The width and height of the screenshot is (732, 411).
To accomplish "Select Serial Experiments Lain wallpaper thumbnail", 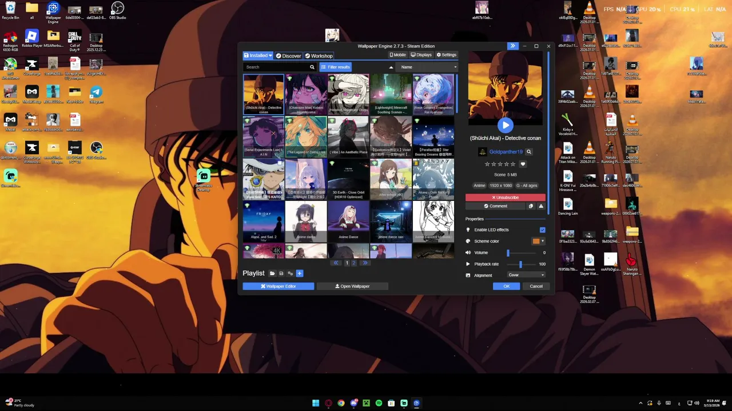I will pyautogui.click(x=264, y=137).
